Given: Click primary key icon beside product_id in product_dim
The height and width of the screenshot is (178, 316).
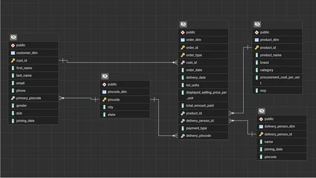Looking at the screenshot, I should click(x=257, y=48).
